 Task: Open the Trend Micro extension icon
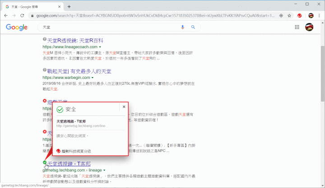(x=300, y=15)
